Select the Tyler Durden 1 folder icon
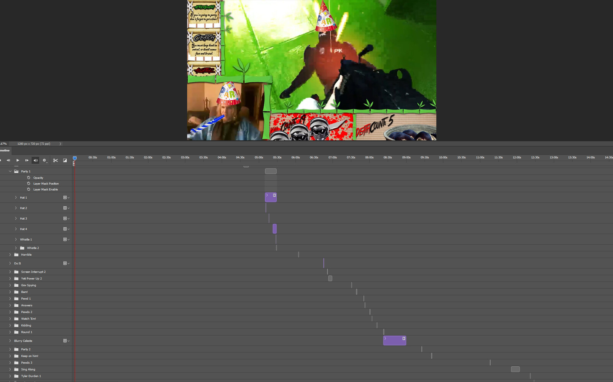The width and height of the screenshot is (613, 382). tap(16, 376)
